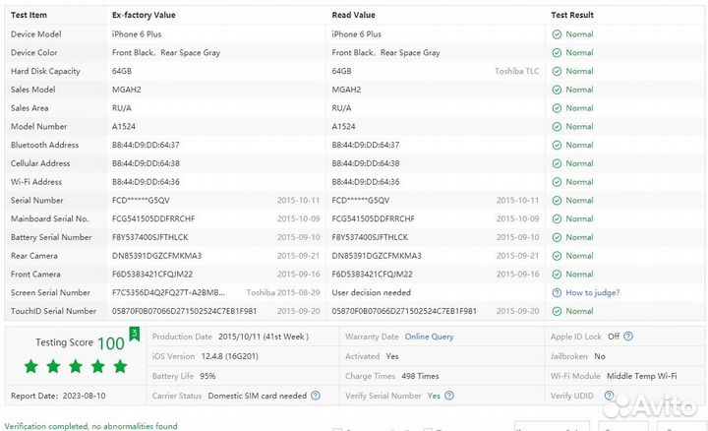This screenshot has height=431, width=708.
Task: Click the Normal check icon for Device Color
Action: [557, 53]
